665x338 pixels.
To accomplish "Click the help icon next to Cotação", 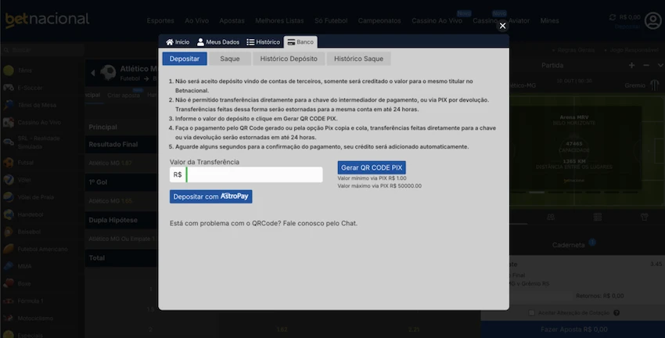I will click(616, 313).
